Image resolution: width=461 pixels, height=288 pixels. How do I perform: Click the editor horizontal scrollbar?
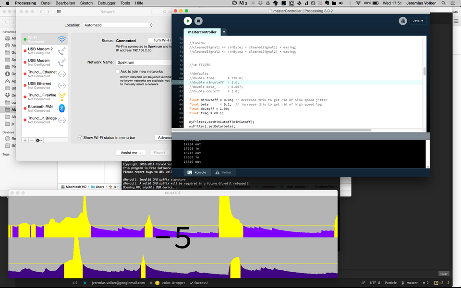point(272,130)
